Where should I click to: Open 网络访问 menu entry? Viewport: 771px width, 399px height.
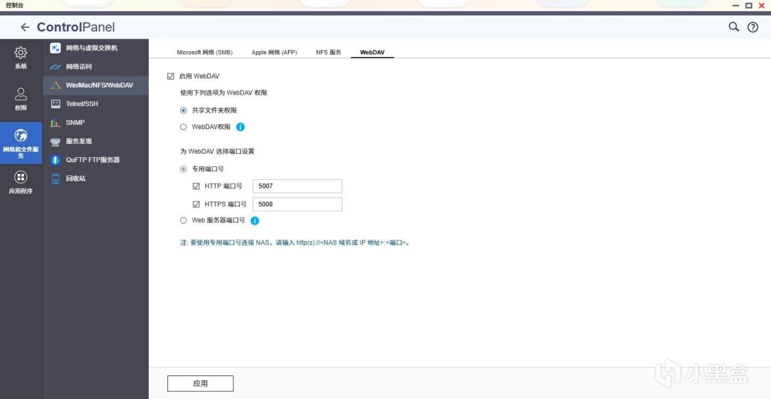pos(96,66)
